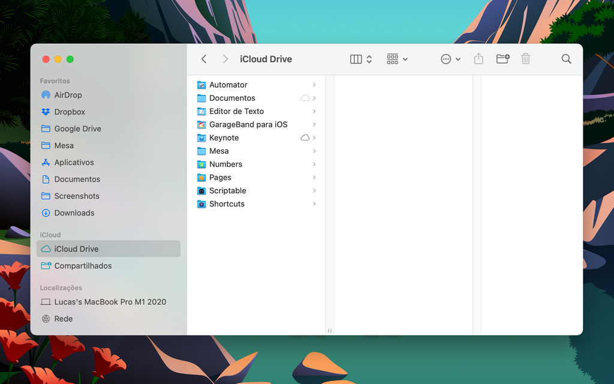Open Aplicativos in the sidebar
Image resolution: width=614 pixels, height=384 pixels.
[x=108, y=162]
